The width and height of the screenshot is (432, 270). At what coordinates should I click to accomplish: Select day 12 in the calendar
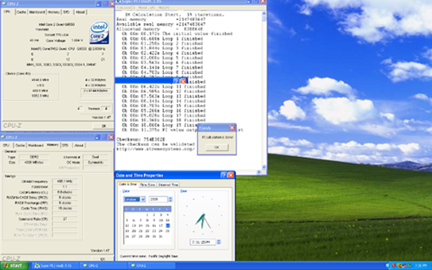coord(127,225)
